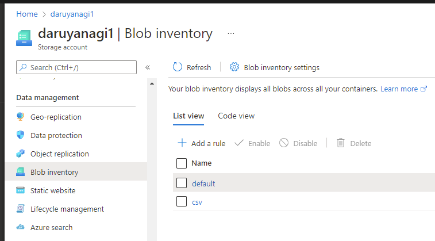Click the Object replication icon
The image size is (435, 241).
coord(20,154)
